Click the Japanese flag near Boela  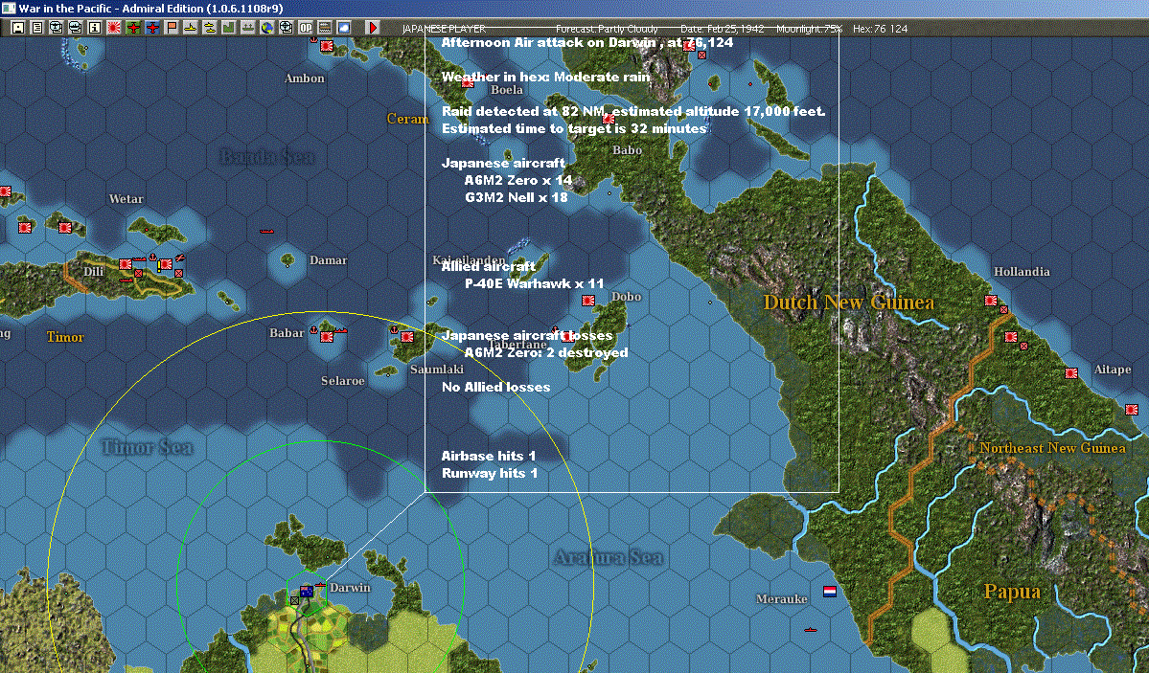[x=467, y=82]
